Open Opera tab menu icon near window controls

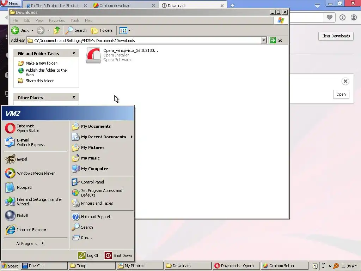pos(317,5)
